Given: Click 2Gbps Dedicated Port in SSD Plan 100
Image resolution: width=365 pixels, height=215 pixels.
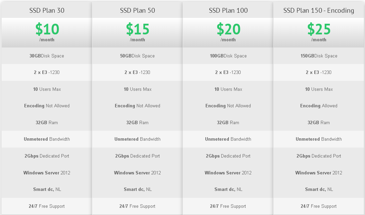Looking at the screenshot, I should 228,156.
